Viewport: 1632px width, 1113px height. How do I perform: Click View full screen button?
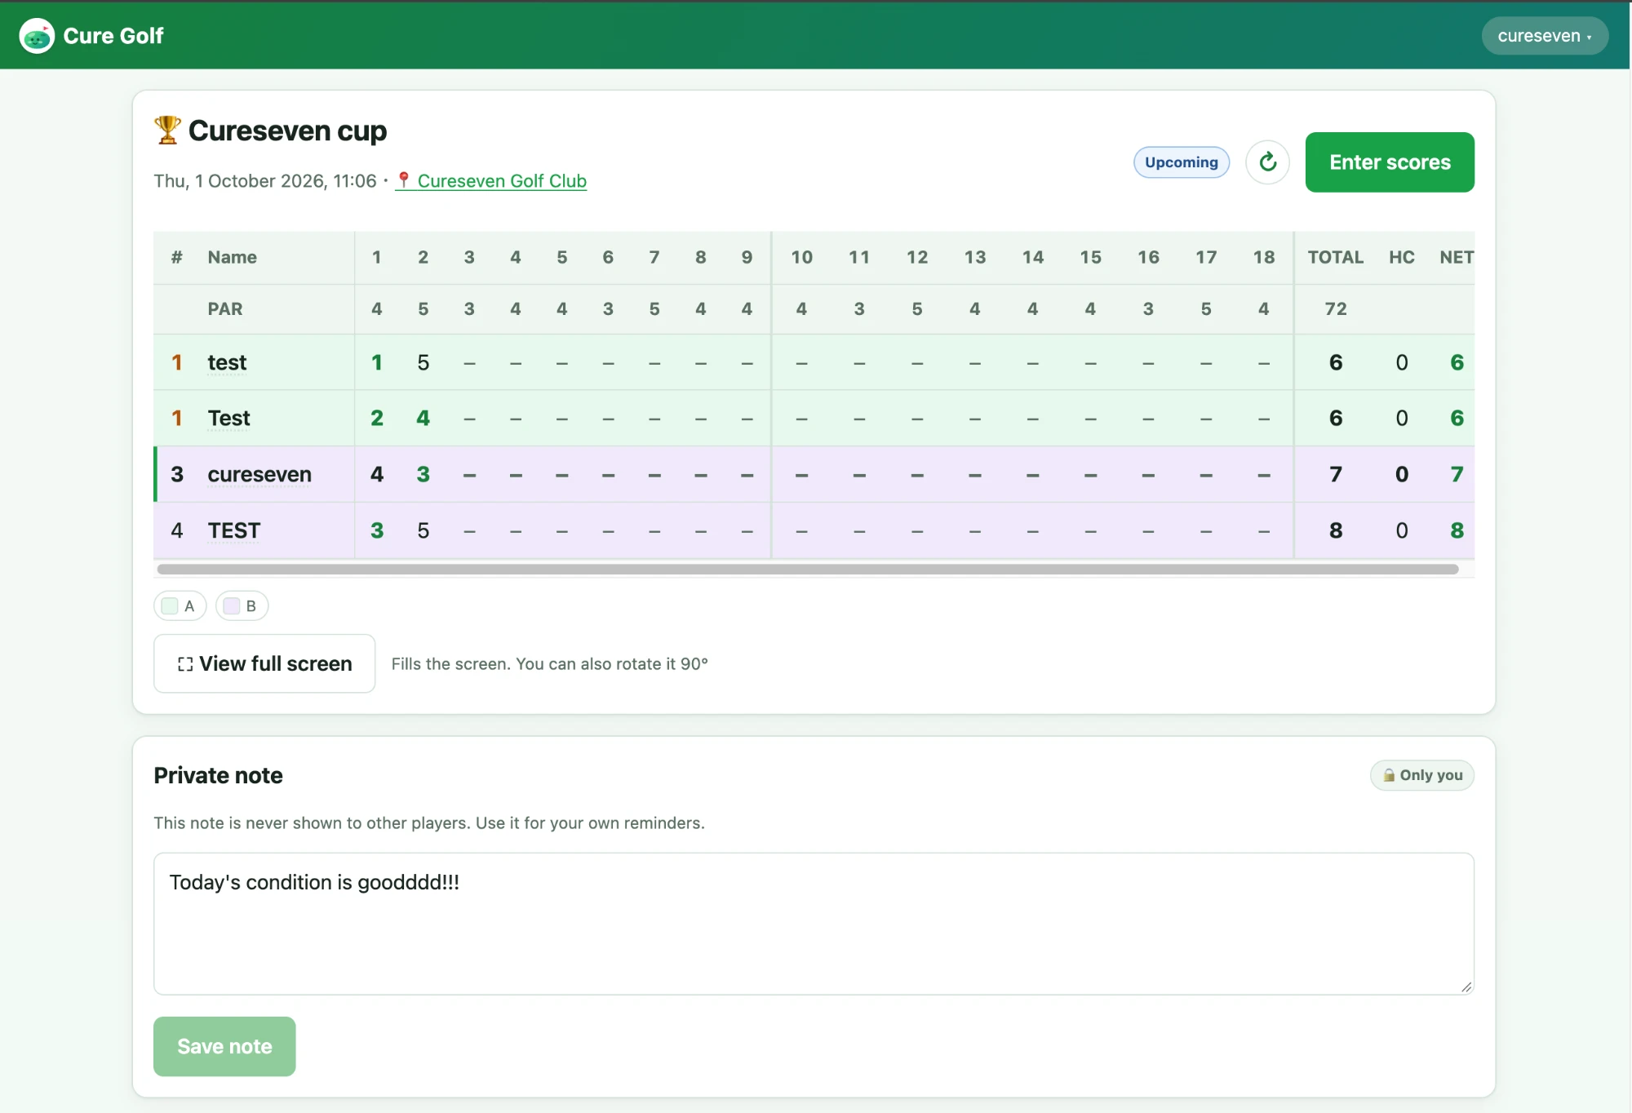(x=264, y=663)
